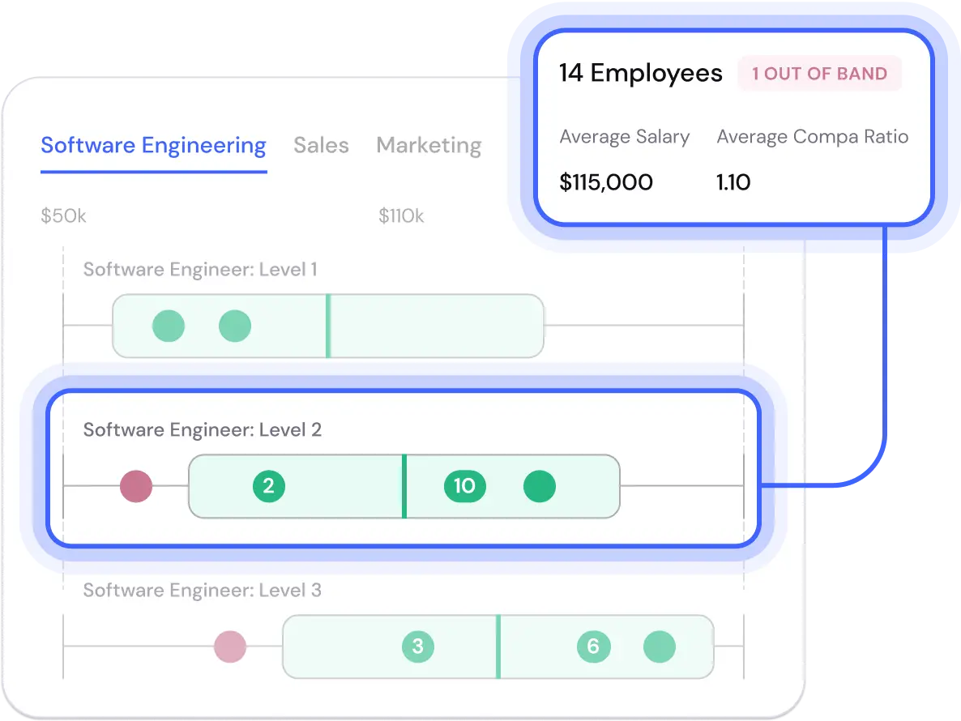
Task: Switch to the Sales tab
Action: pyautogui.click(x=321, y=145)
